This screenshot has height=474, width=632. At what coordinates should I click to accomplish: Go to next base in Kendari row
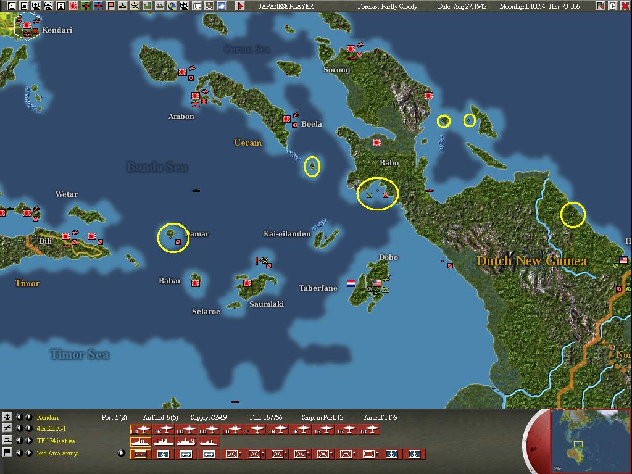click(28, 417)
